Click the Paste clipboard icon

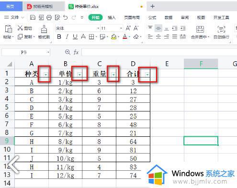tap(8, 29)
